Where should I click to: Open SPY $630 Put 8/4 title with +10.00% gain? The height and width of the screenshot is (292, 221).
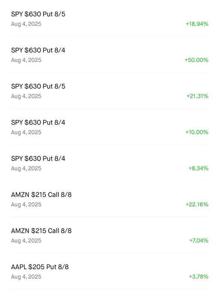pyautogui.click(x=38, y=122)
